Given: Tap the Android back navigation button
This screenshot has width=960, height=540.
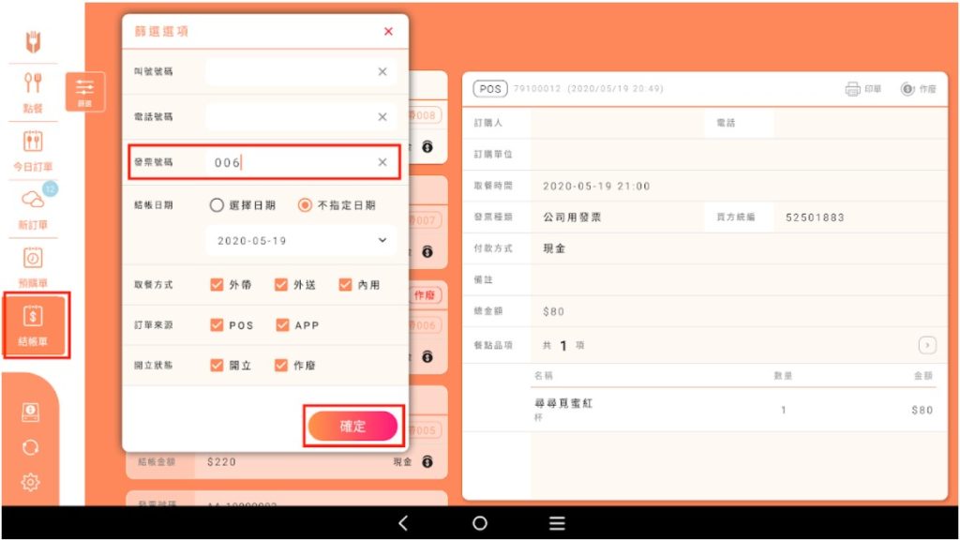Looking at the screenshot, I should pyautogui.click(x=403, y=523).
